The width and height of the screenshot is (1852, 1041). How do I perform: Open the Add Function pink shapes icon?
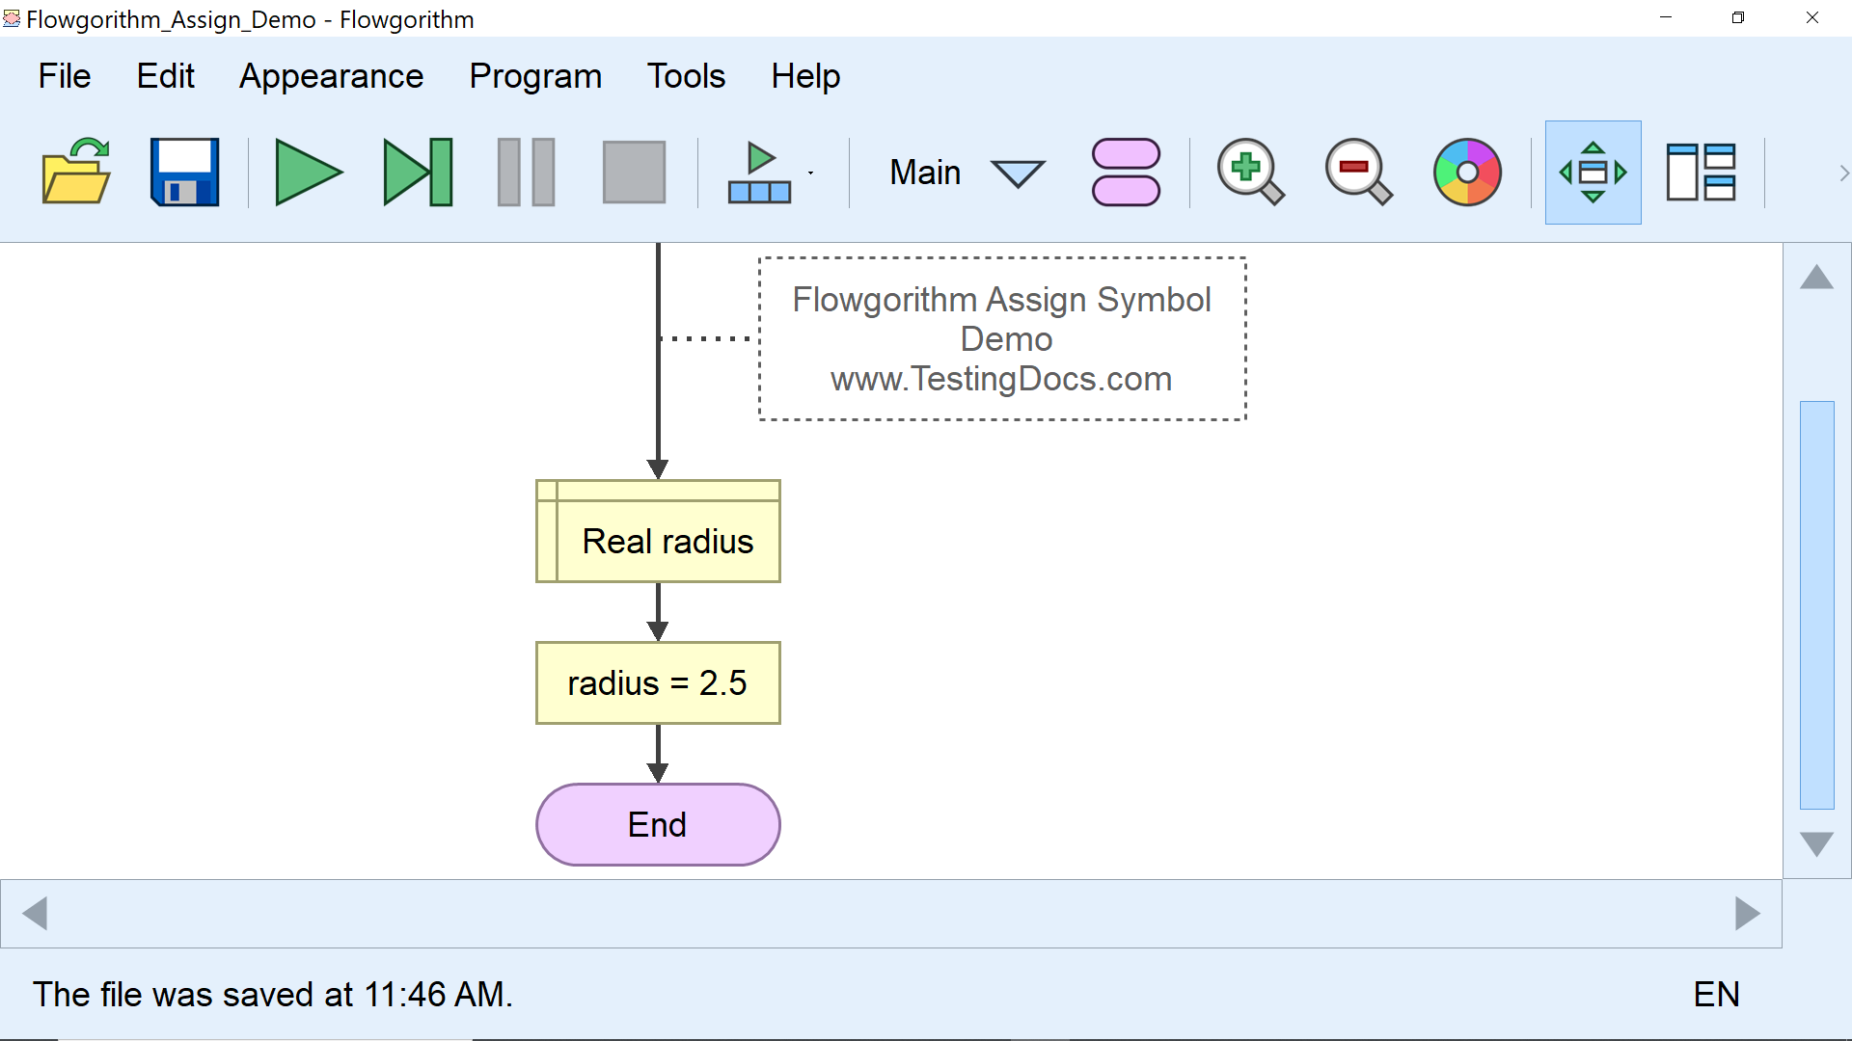(1126, 173)
